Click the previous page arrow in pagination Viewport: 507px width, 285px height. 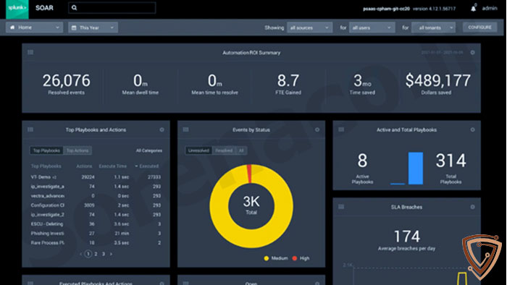coord(80,254)
